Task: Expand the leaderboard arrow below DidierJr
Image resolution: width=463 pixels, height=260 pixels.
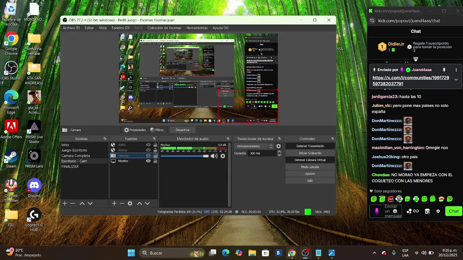Action: (x=416, y=59)
